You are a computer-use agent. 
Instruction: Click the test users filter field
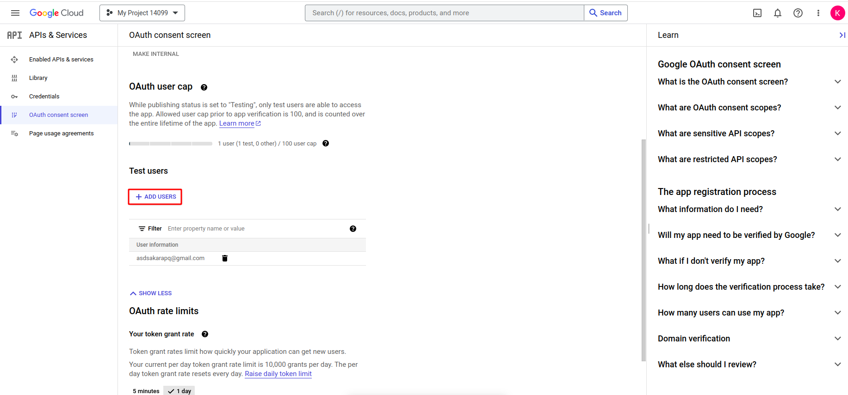[254, 229]
